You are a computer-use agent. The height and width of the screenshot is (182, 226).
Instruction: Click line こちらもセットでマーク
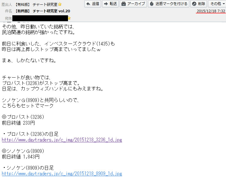coord(28,106)
